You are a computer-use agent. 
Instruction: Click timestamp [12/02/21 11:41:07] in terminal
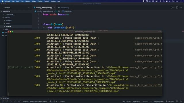[20, 68]
